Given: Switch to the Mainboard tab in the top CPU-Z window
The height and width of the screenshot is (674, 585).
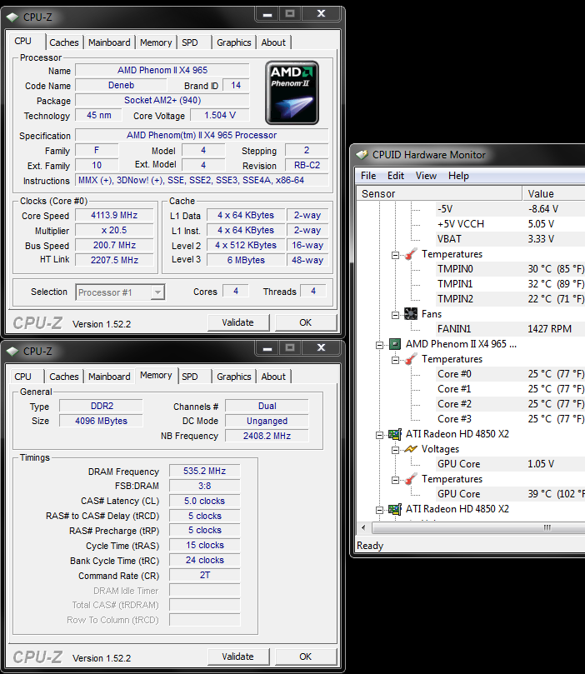Looking at the screenshot, I should click(109, 42).
